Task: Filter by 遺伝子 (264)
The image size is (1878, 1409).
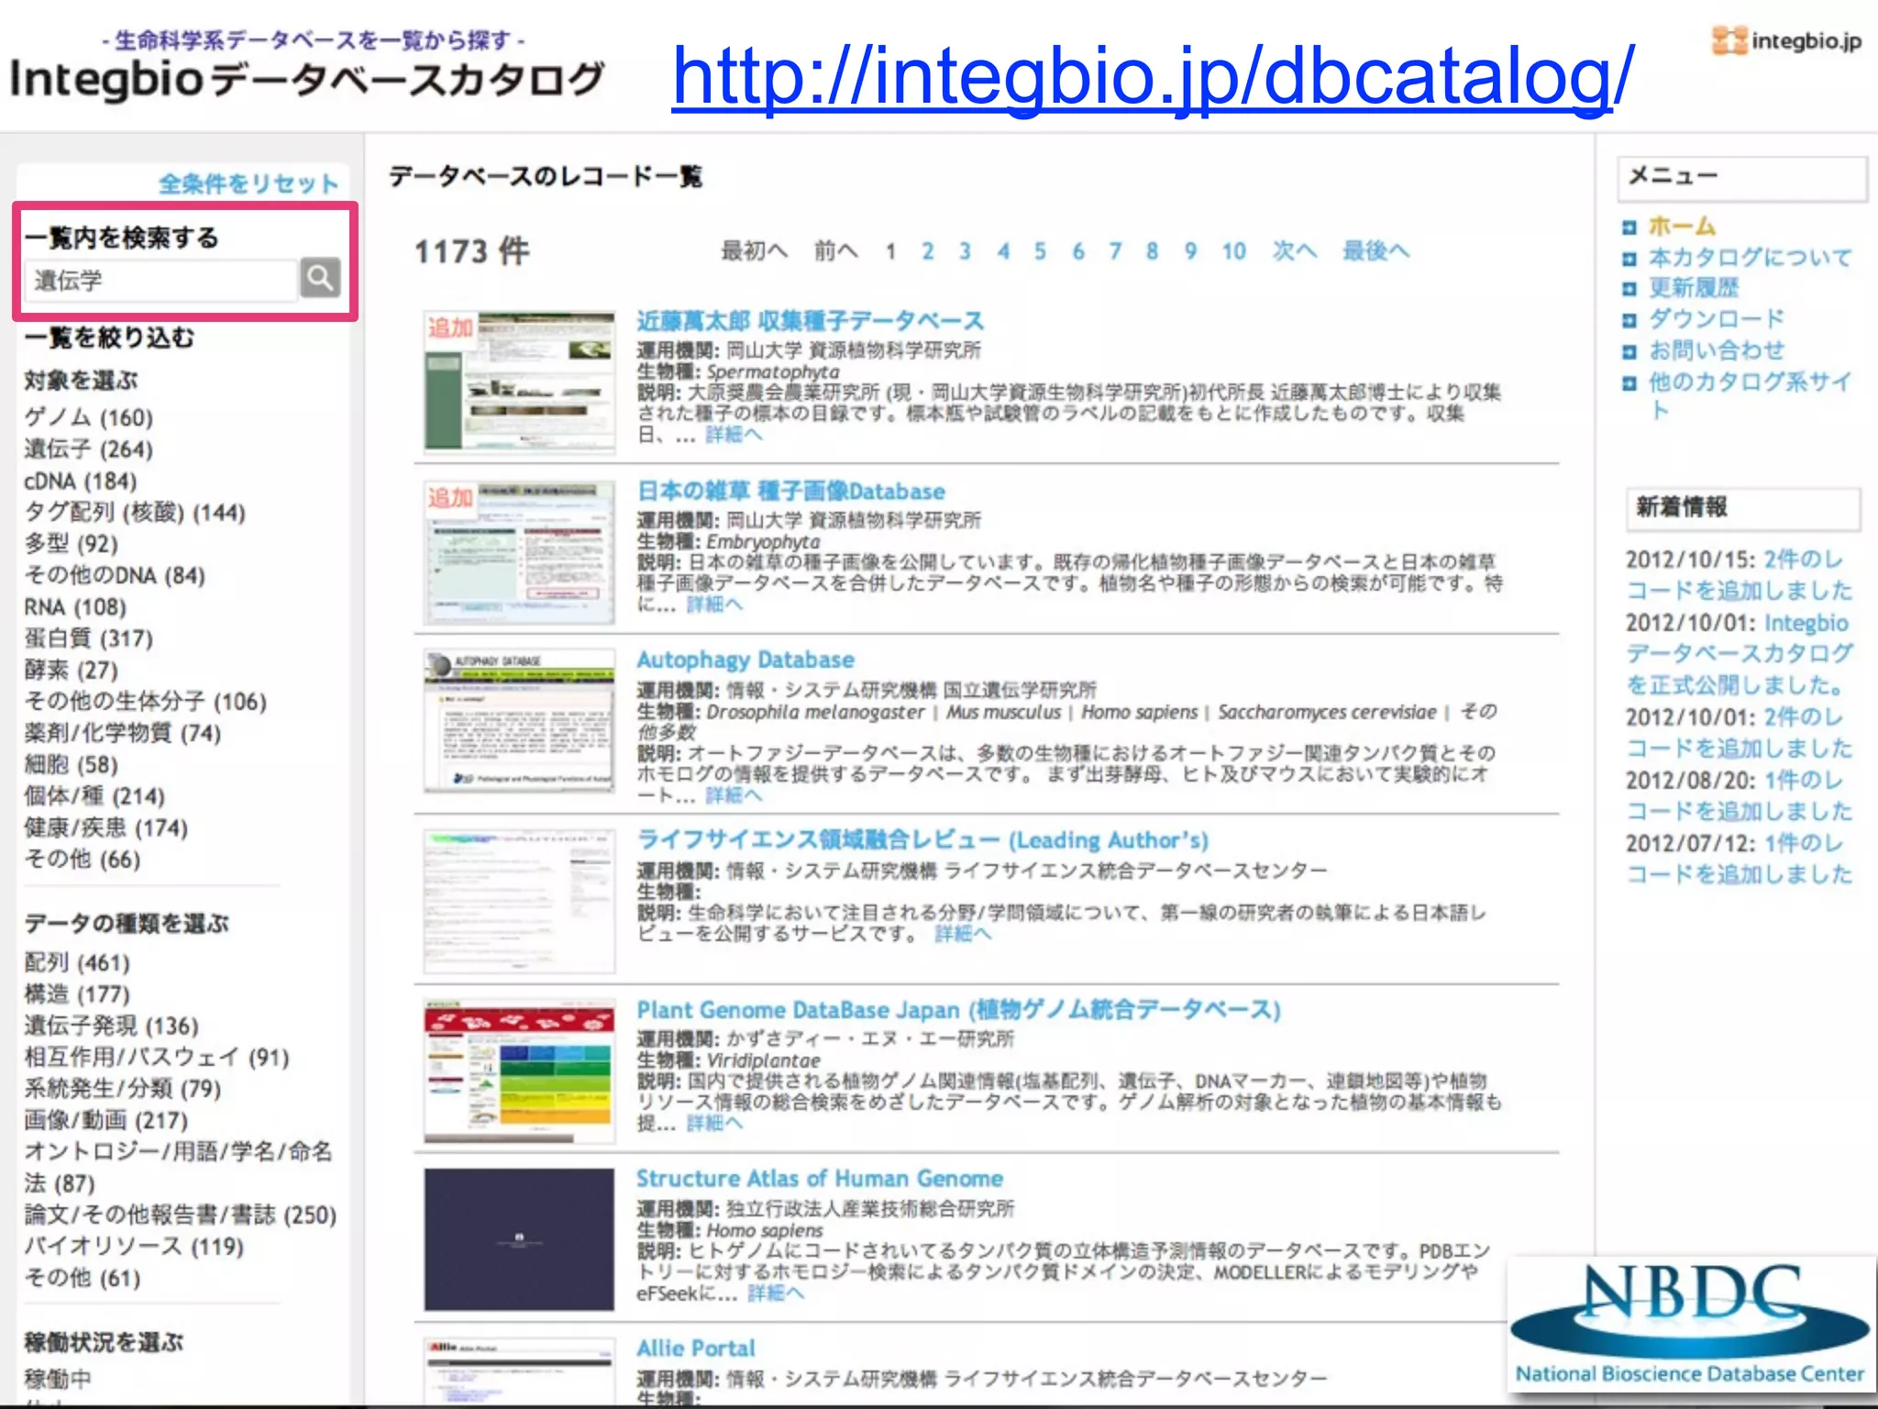Action: point(89,449)
